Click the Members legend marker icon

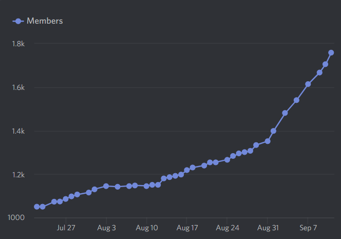[x=18, y=21]
